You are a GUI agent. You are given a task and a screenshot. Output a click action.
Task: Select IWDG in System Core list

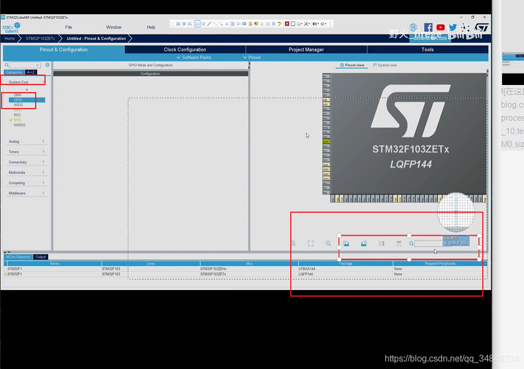point(18,105)
